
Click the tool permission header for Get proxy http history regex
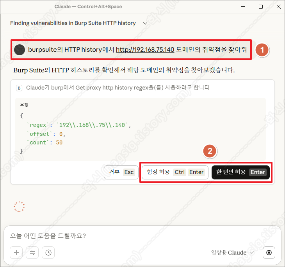118,88
